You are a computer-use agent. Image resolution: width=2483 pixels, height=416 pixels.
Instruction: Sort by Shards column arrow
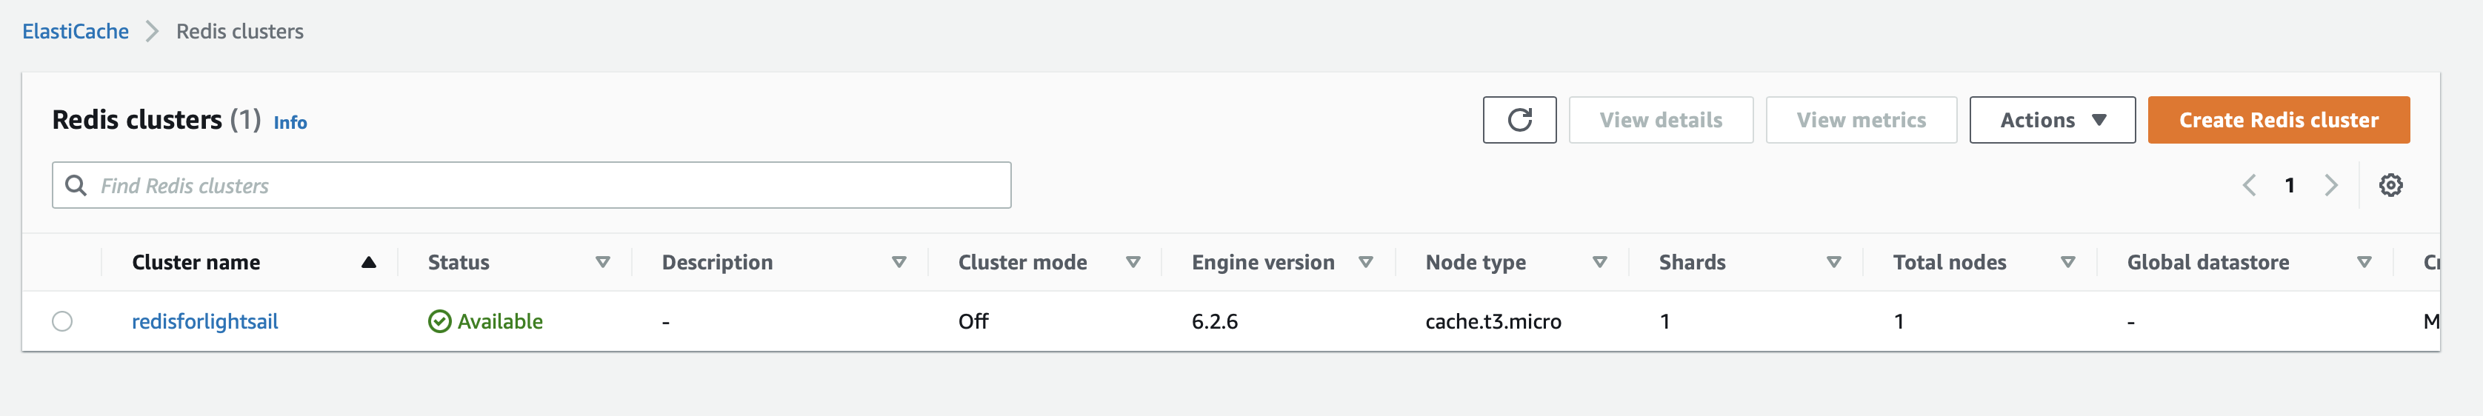pyautogui.click(x=1833, y=262)
